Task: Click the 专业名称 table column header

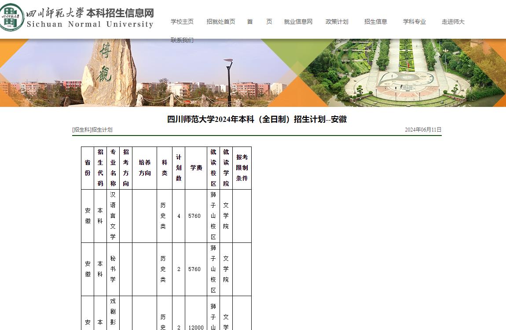Action: [x=113, y=168]
